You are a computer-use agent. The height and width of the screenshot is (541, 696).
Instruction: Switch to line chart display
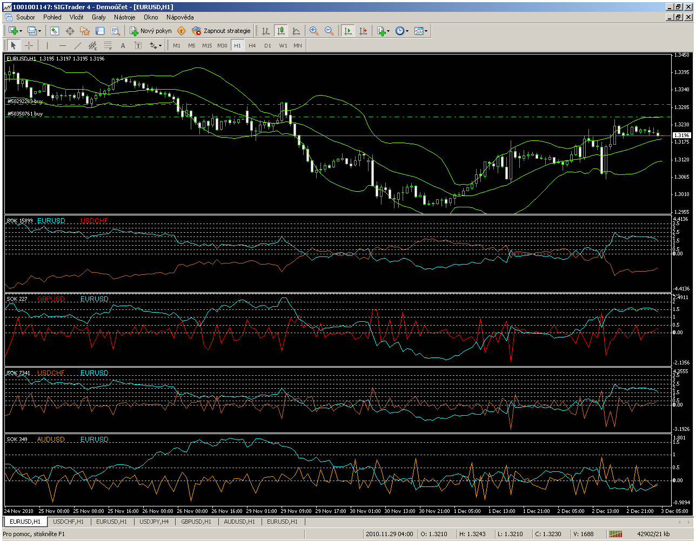296,31
